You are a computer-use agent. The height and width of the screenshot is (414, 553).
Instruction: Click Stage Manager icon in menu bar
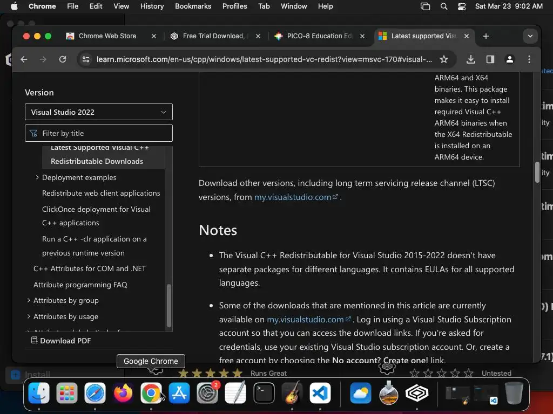coord(425,6)
